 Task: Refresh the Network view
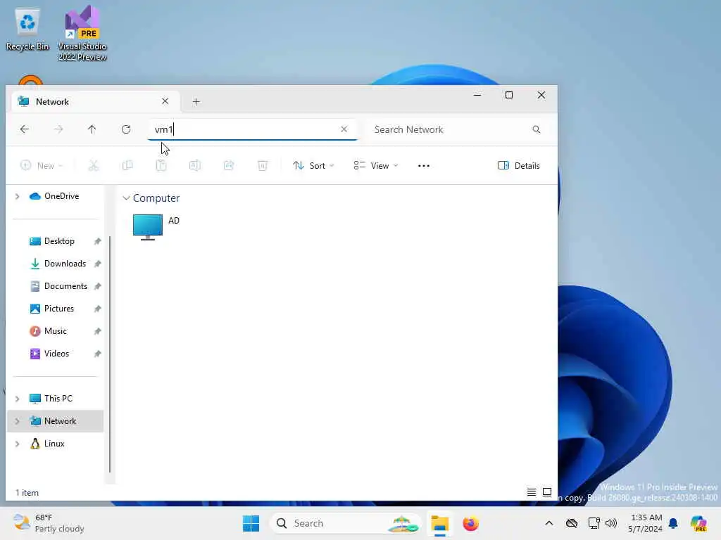click(126, 129)
